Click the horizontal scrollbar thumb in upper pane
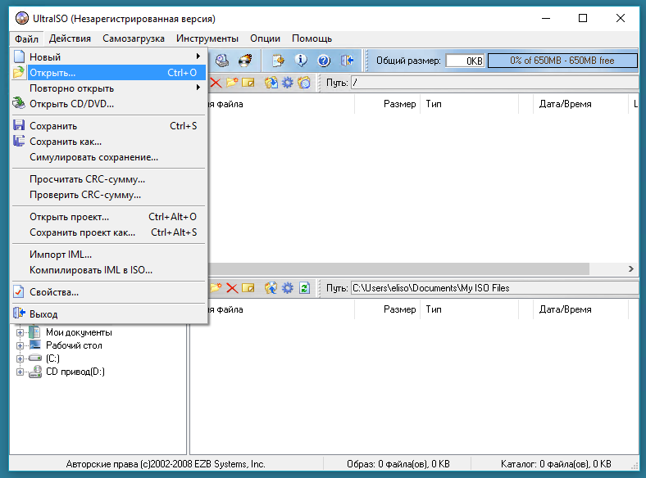The height and width of the screenshot is (478, 646). [398, 268]
